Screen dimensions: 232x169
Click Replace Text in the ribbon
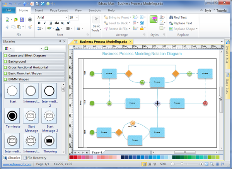pyautogui.click(x=183, y=23)
